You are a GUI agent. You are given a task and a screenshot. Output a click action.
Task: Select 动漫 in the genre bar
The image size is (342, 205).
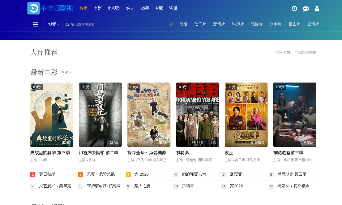[183, 24]
